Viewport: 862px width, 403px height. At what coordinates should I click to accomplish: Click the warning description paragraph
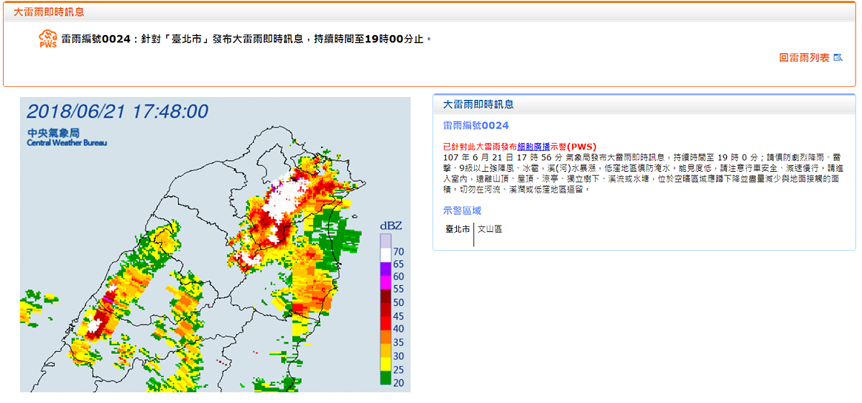click(x=641, y=173)
